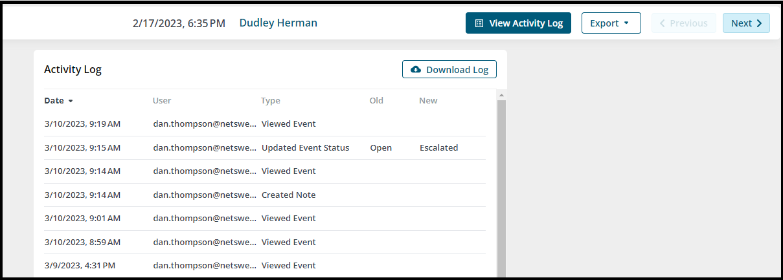This screenshot has height=280, width=783.
Task: Click the User column header
Action: point(162,100)
